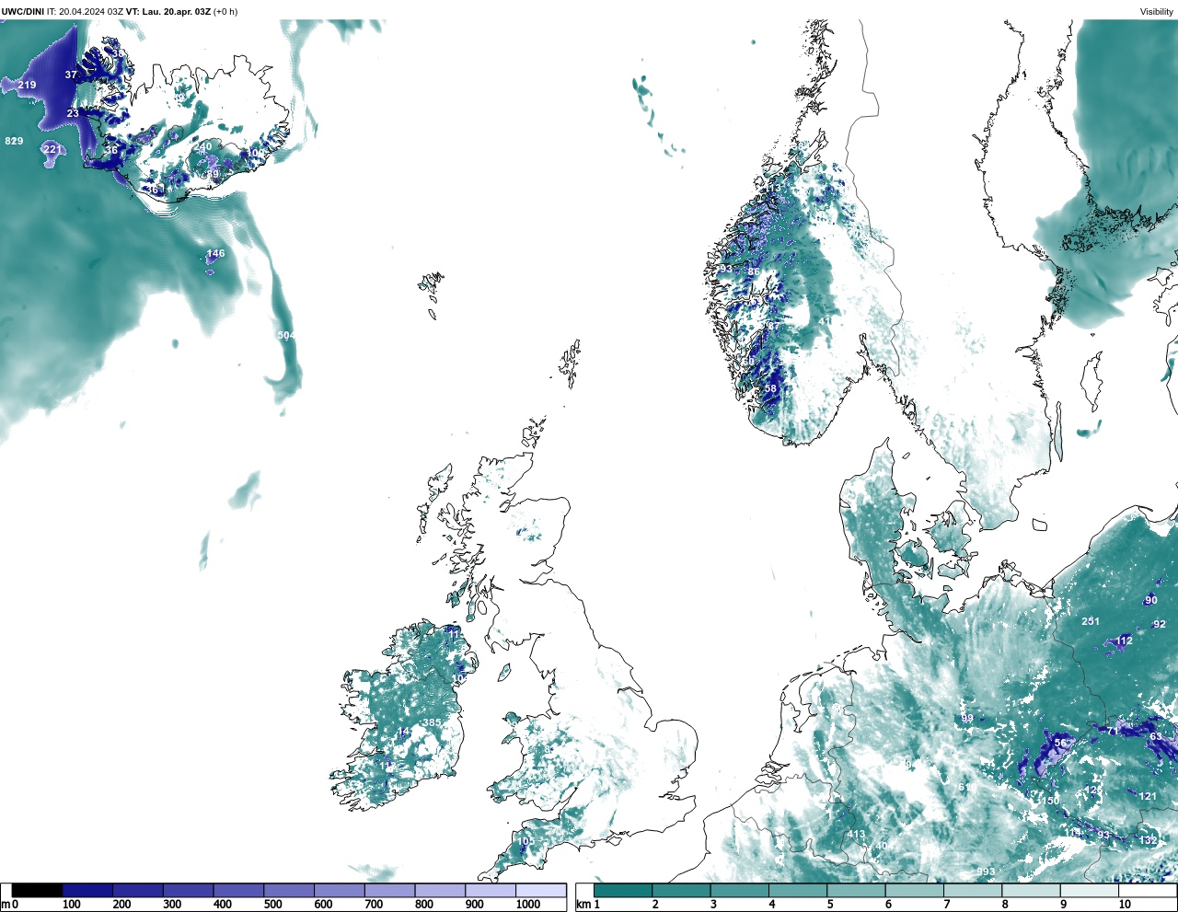This screenshot has height=912, width=1178.
Task: Click the "IT: 20.04.2024 03Z" initial time text
Action: 85,11
